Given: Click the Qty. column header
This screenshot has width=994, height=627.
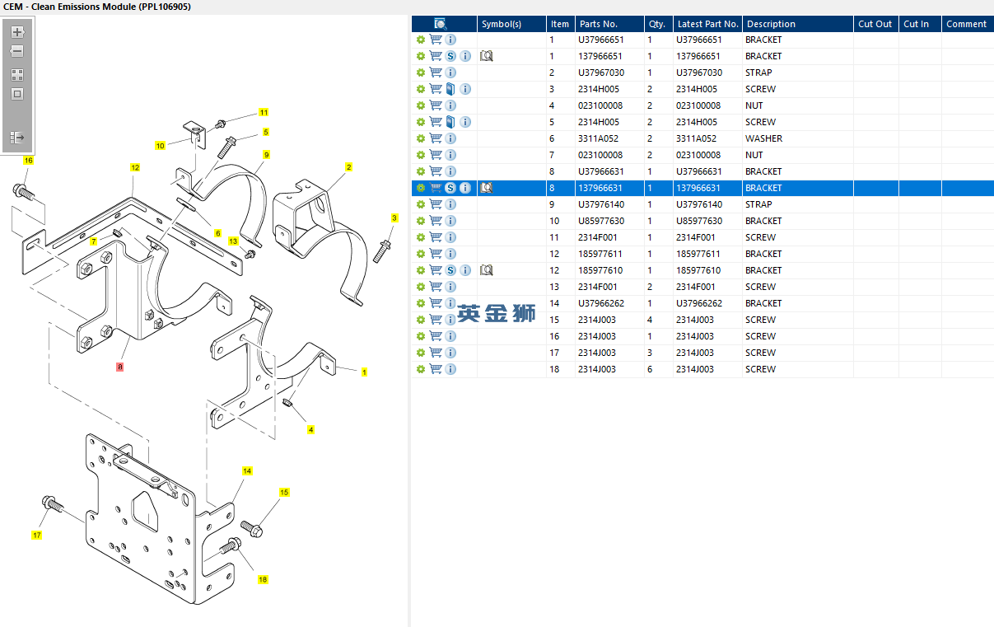Looking at the screenshot, I should click(x=658, y=24).
